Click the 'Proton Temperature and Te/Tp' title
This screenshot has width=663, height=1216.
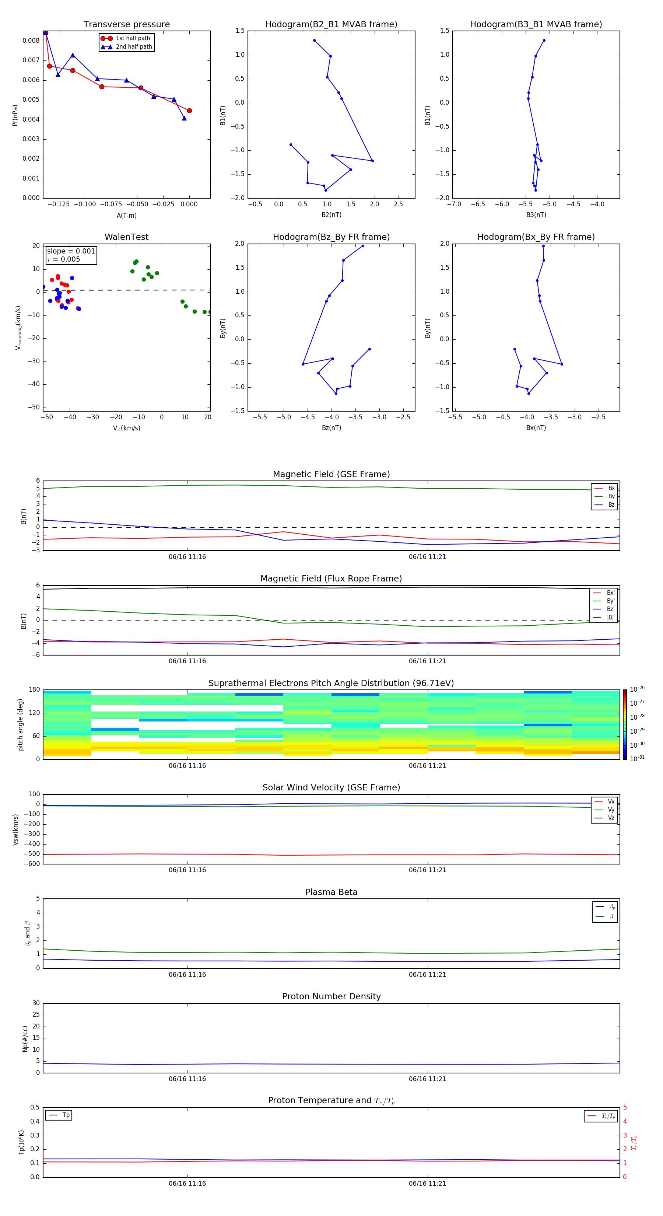[x=331, y=1100]
